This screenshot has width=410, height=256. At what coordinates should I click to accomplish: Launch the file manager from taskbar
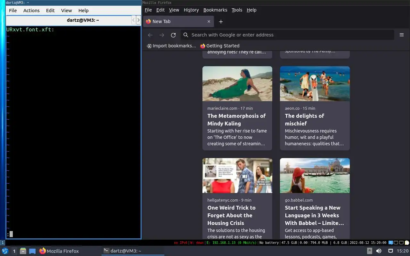(23, 251)
